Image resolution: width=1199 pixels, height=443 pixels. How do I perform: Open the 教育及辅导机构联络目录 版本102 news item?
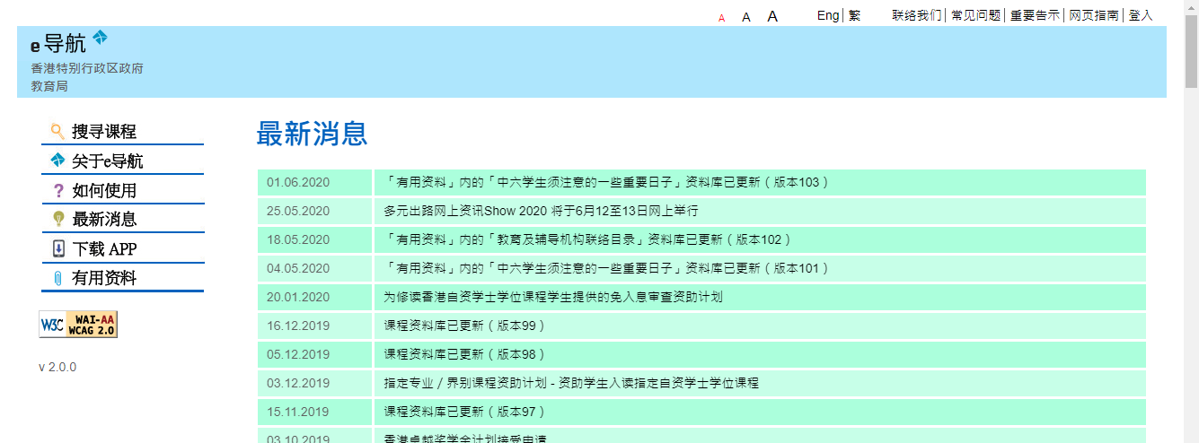587,239
